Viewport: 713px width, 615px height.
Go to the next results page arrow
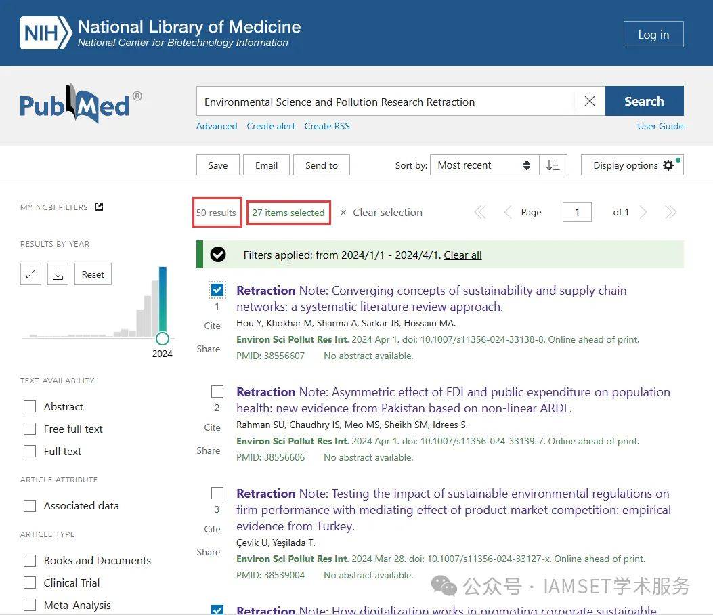point(643,213)
